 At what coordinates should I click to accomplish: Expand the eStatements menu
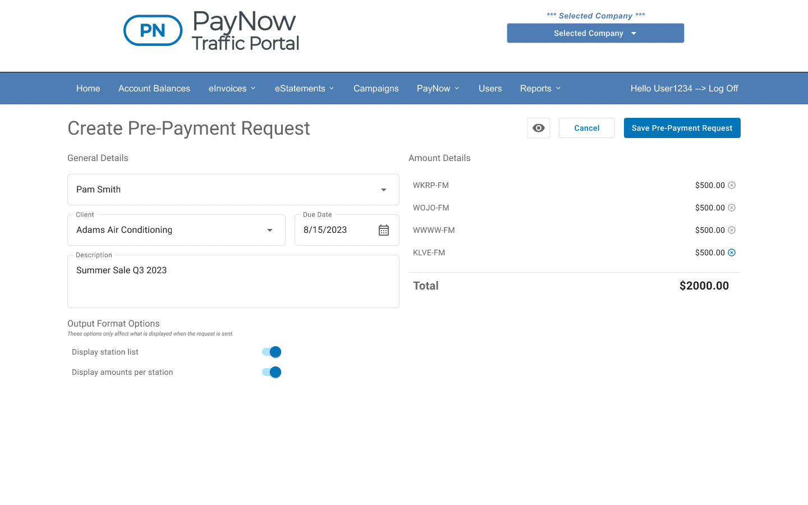(305, 89)
